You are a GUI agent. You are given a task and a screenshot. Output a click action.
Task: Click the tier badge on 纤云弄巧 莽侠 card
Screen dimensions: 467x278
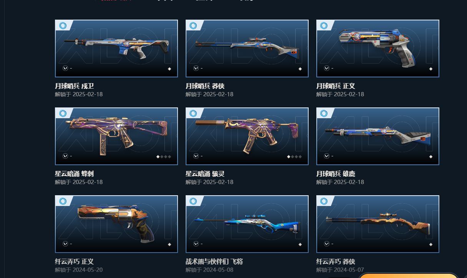[x=324, y=201]
